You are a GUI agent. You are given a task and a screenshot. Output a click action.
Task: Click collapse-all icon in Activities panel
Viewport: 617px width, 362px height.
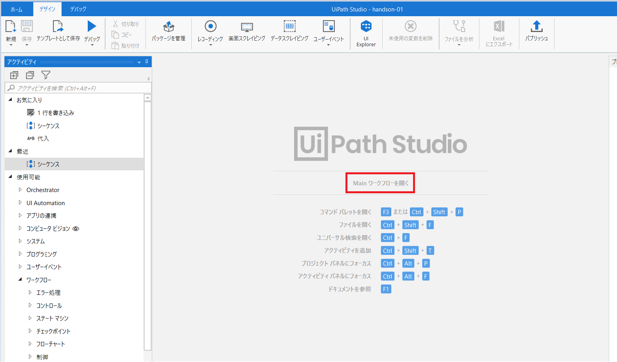30,75
